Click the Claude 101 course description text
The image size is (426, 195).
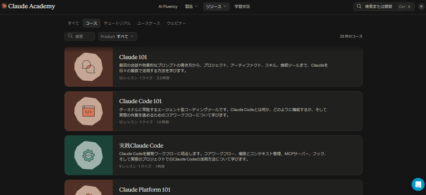pos(224,68)
